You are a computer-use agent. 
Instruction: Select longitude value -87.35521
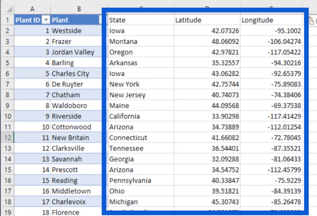click(271, 148)
